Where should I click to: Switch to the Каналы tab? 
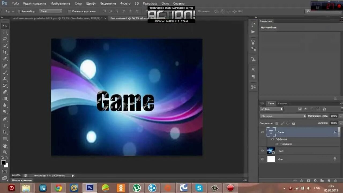pos(282,103)
